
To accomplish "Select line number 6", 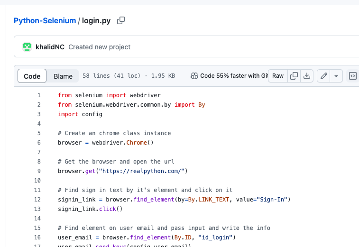I will [x=39, y=143].
